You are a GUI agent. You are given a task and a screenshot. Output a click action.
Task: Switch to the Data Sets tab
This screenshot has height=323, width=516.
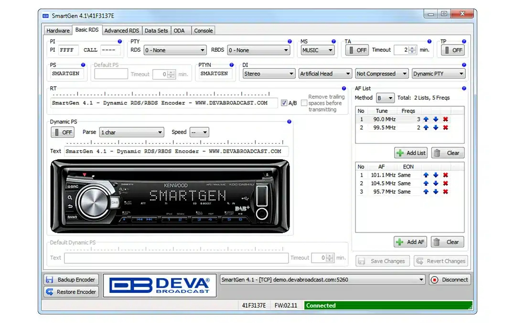pos(156,30)
